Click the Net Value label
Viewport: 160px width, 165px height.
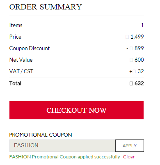pyautogui.click(x=21, y=60)
